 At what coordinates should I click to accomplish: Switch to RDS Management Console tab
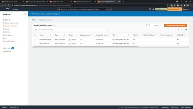point(85,2)
